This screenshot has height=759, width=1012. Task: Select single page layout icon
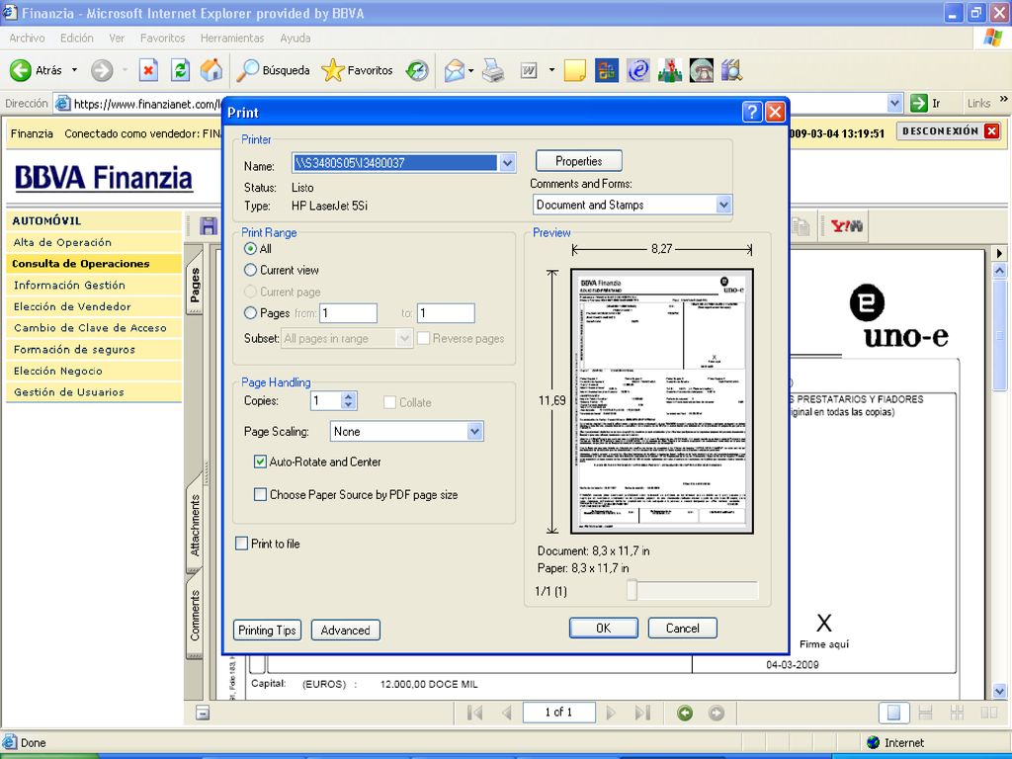(893, 713)
